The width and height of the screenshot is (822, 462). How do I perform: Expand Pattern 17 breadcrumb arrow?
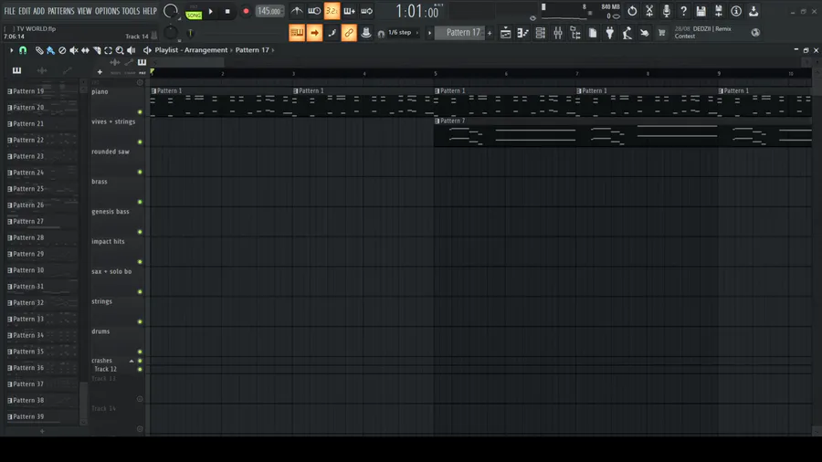pos(273,50)
